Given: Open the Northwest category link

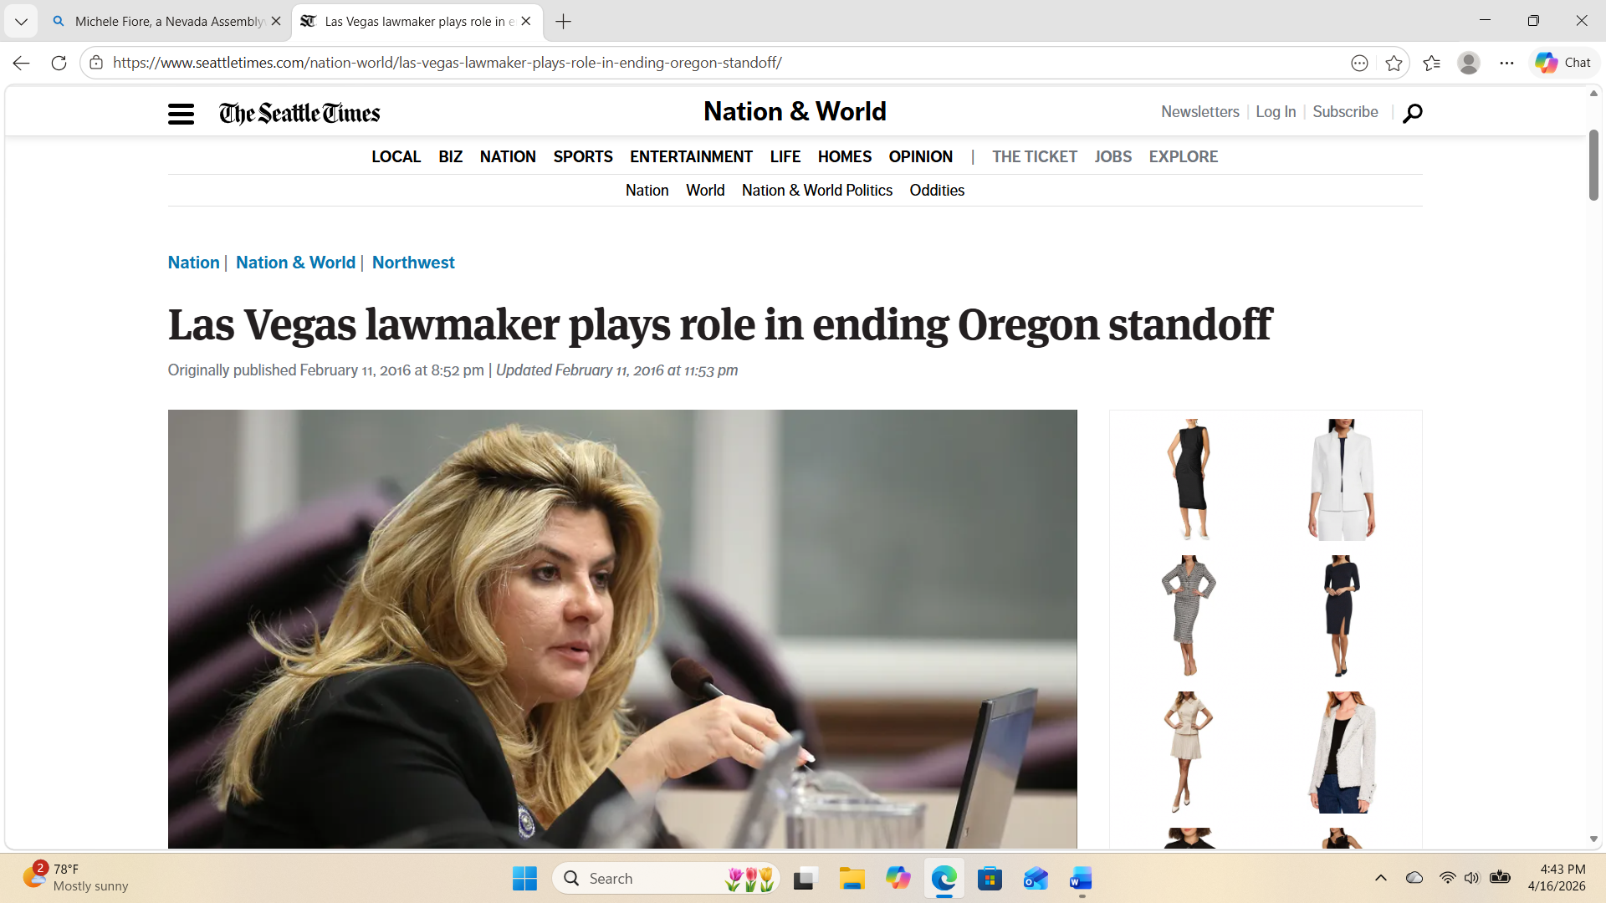Looking at the screenshot, I should coord(413,263).
